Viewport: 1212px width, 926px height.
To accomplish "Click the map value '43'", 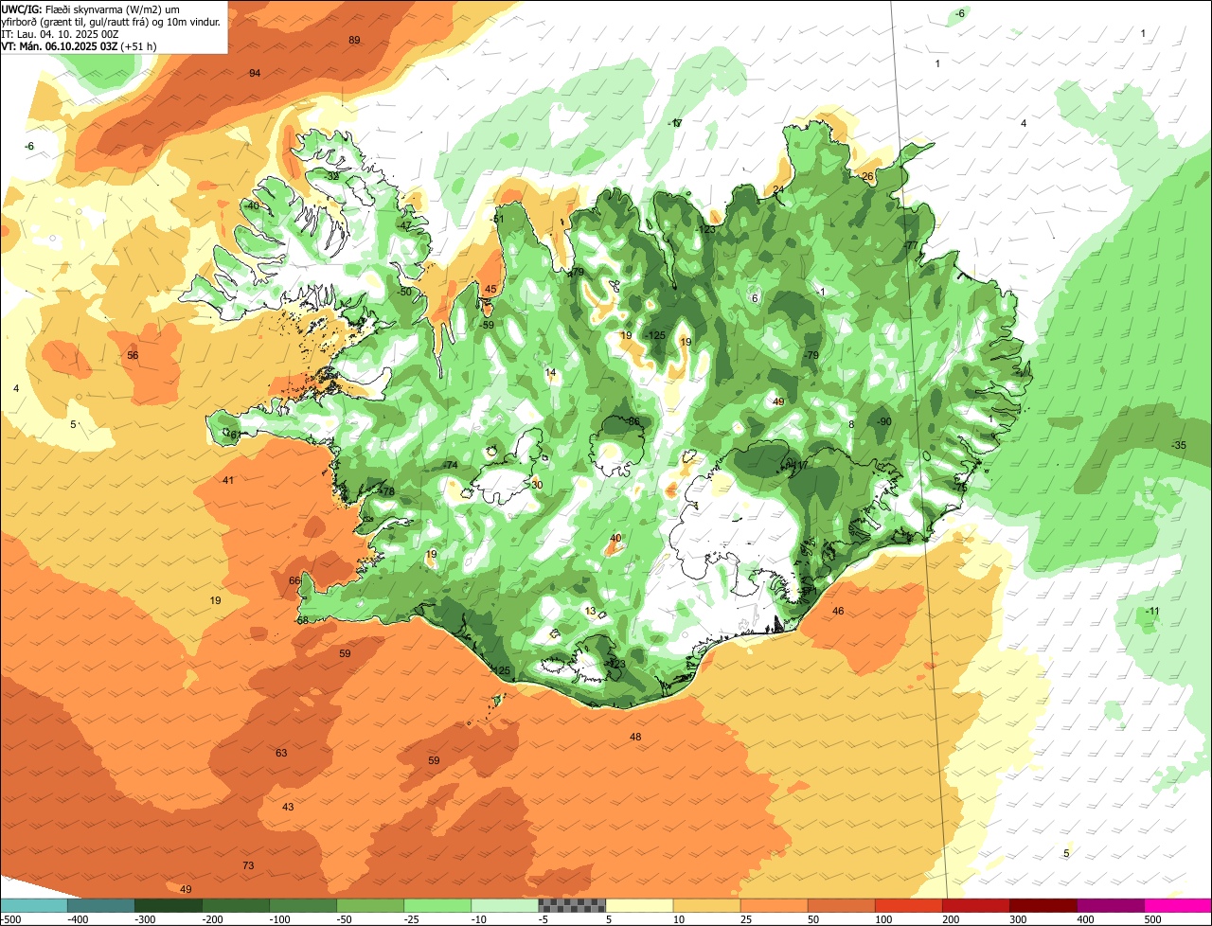I will 288,807.
